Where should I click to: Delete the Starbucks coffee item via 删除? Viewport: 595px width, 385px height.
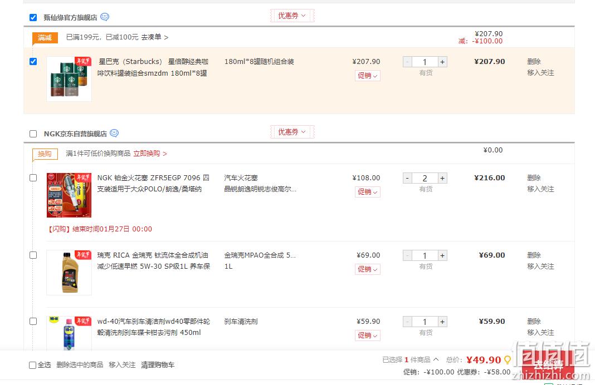point(534,61)
